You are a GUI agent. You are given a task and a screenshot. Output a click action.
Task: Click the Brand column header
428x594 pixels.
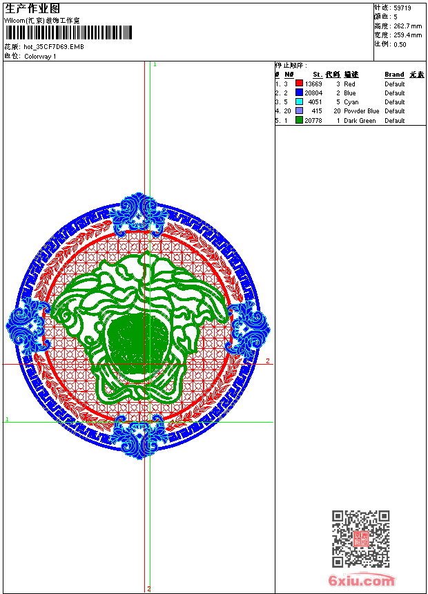point(394,75)
